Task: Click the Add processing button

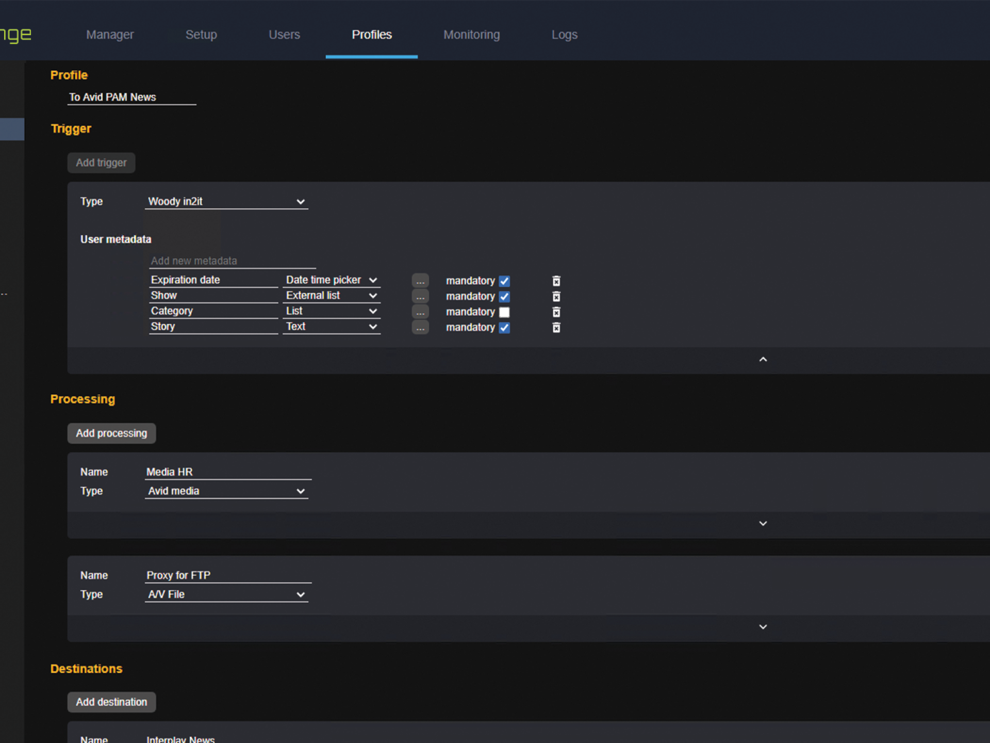Action: (111, 433)
